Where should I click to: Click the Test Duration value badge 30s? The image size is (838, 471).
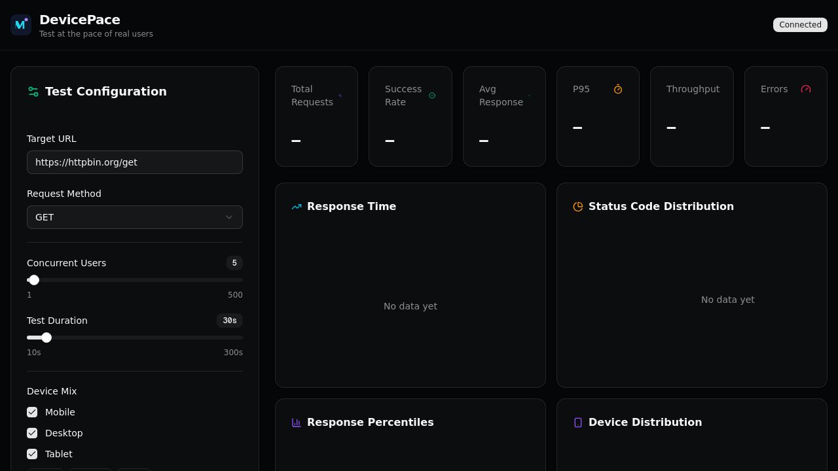pos(230,321)
